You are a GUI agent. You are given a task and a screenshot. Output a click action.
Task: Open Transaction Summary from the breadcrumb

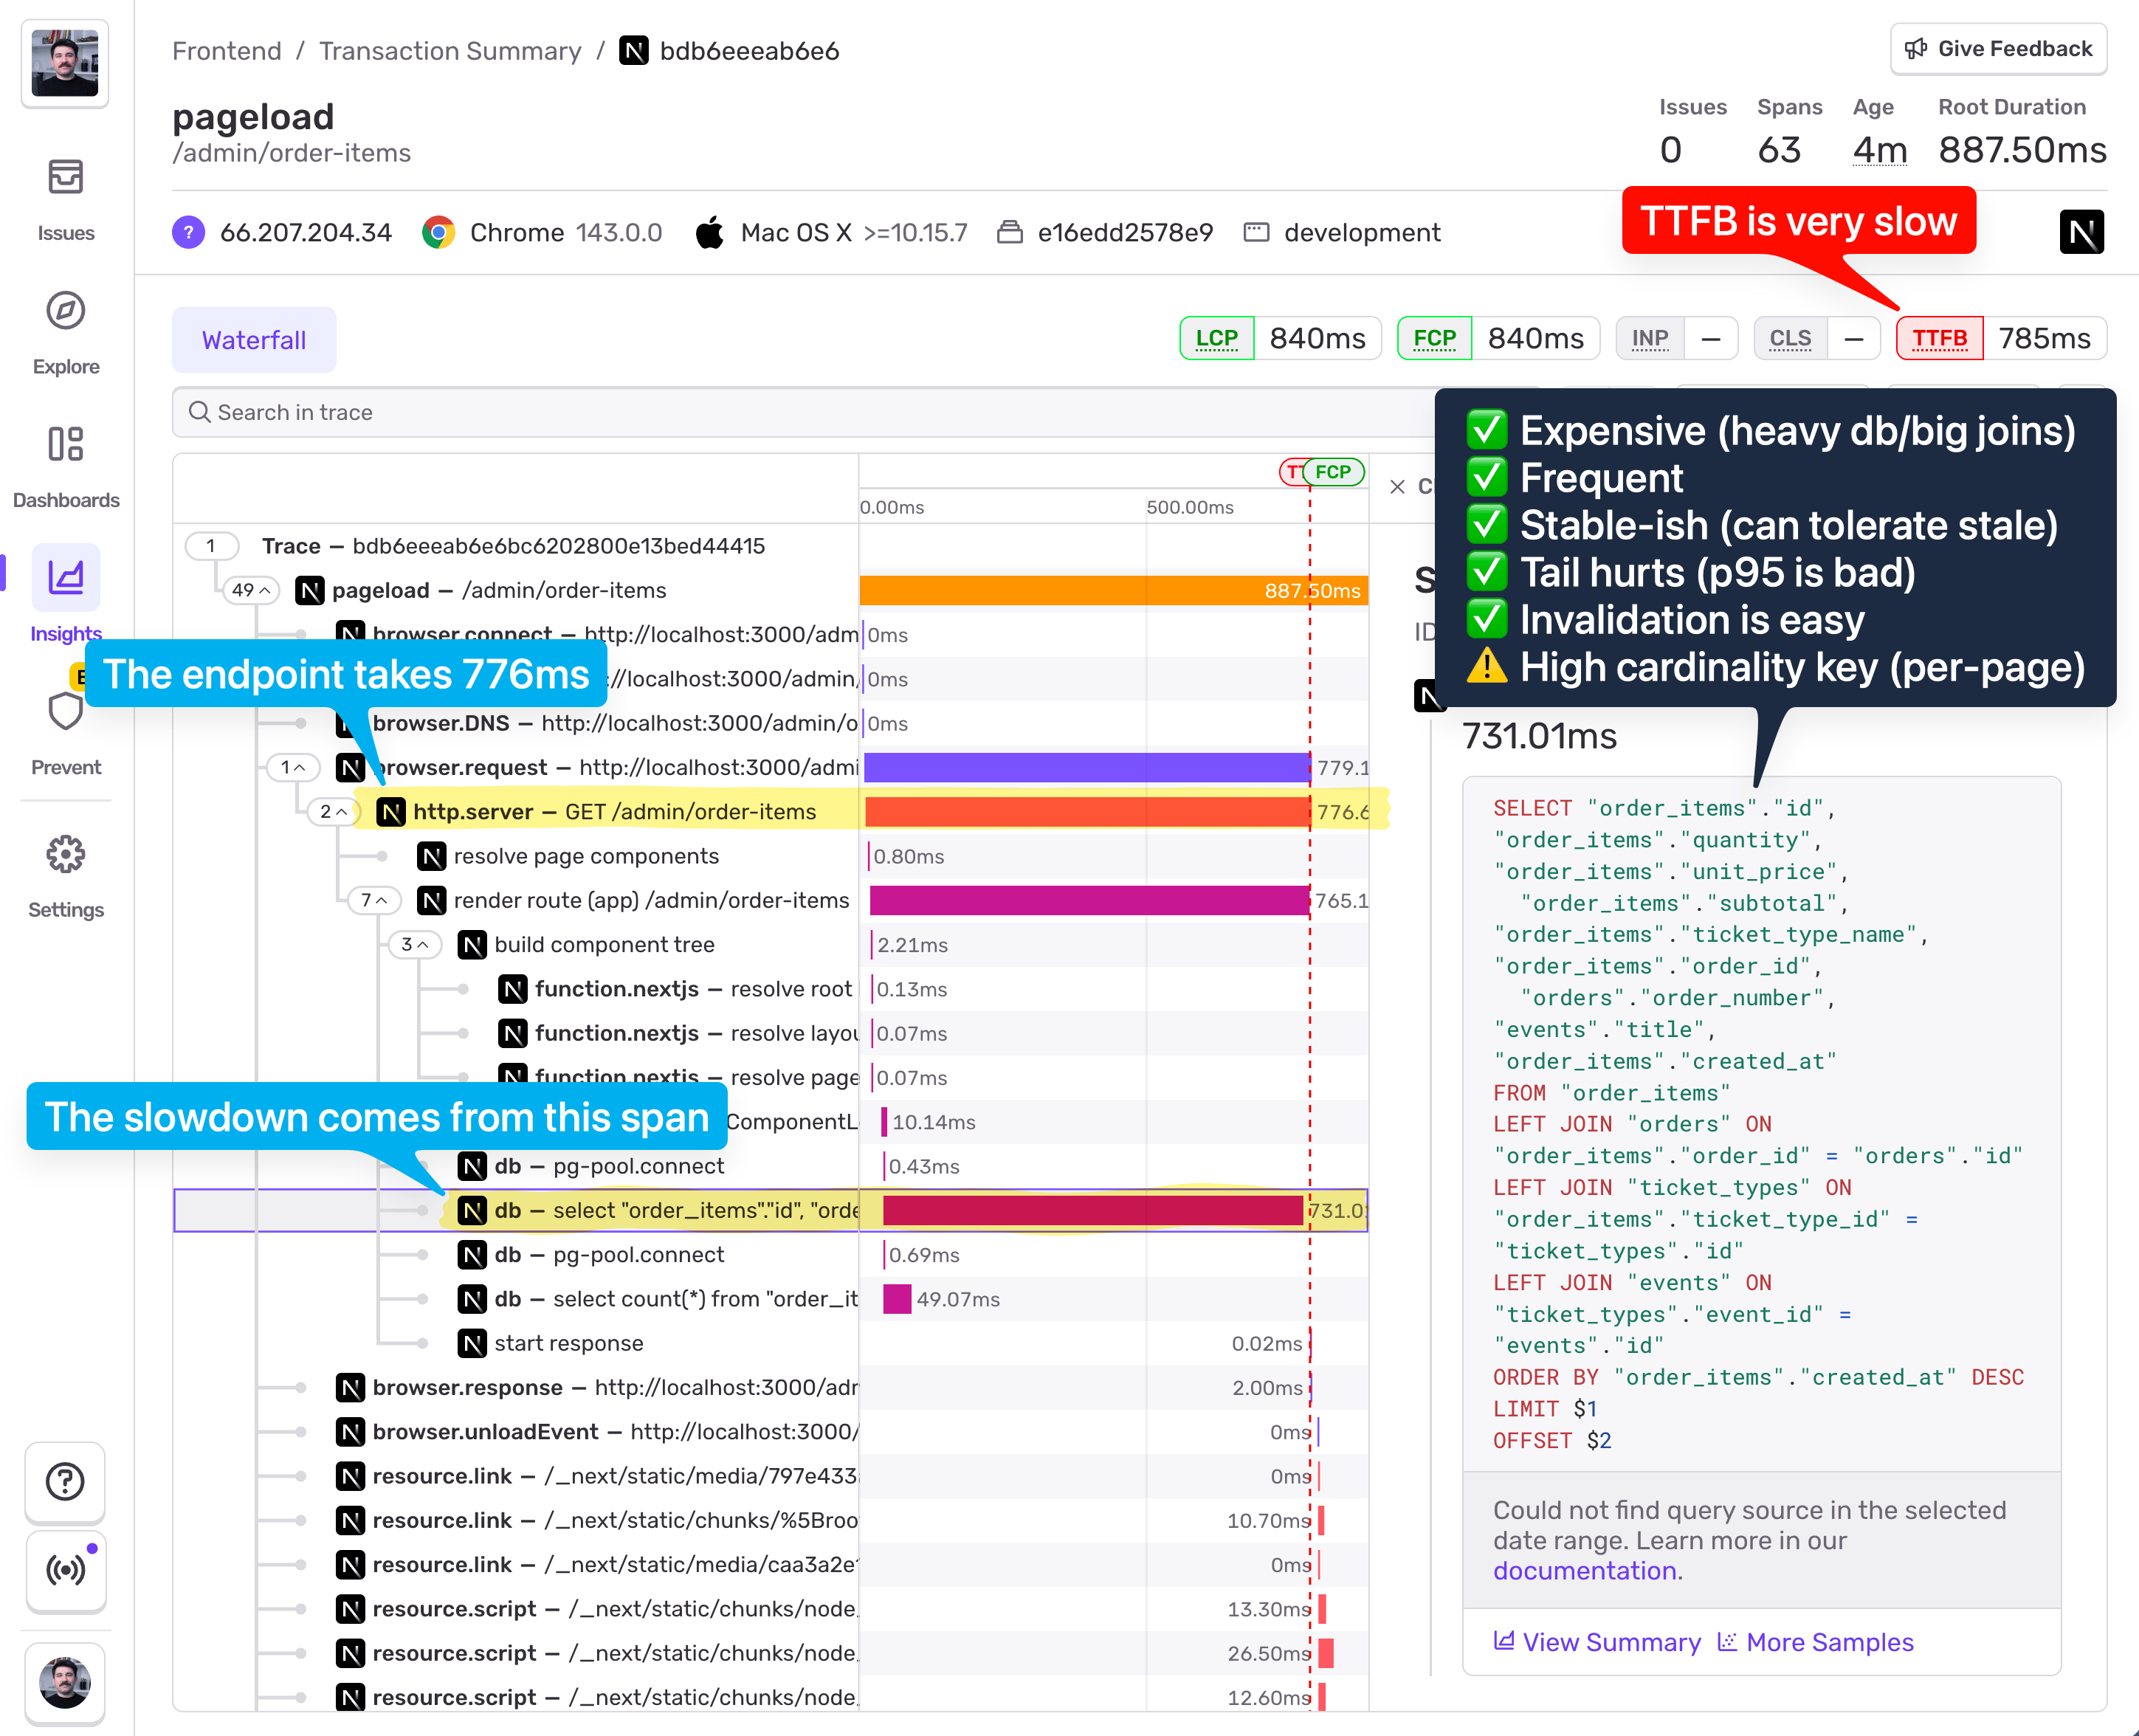coord(450,51)
